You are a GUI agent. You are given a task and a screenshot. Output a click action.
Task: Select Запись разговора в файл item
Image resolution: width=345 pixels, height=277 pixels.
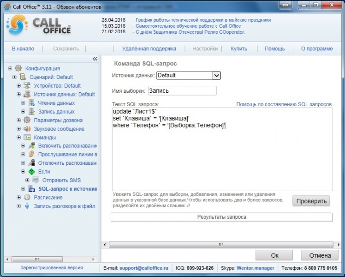[65, 206]
